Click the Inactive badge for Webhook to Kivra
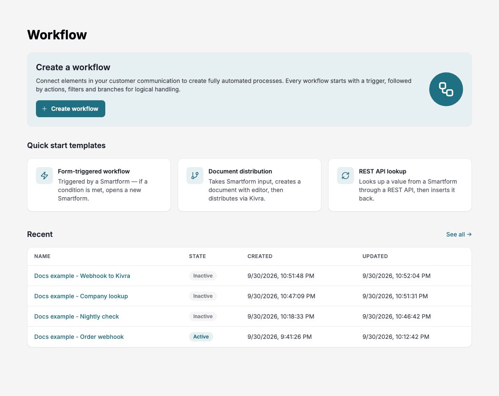The width and height of the screenshot is (499, 396). (x=203, y=276)
